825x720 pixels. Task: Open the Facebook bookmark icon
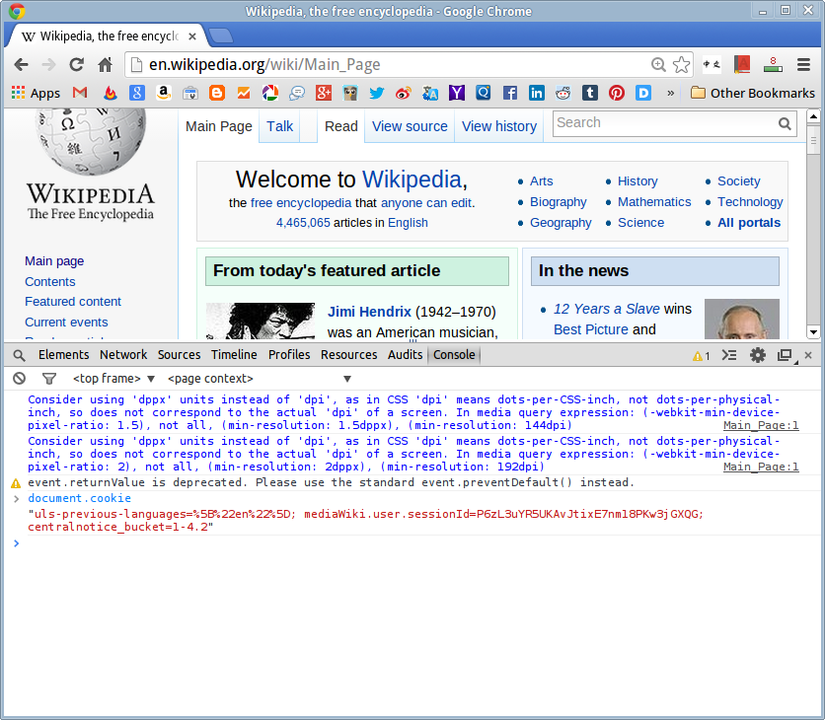(x=510, y=93)
